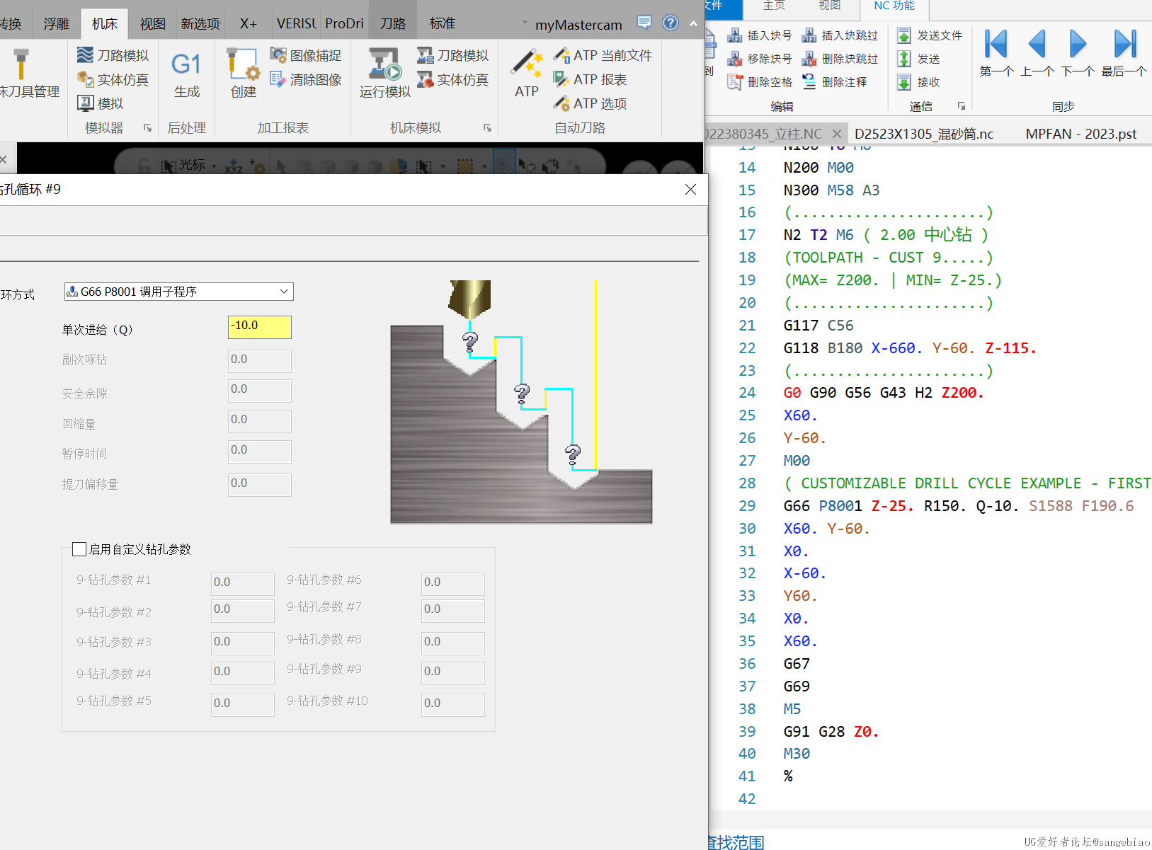Click 发送 communication icon
Screen dimensions: 1152x850
(x=904, y=59)
